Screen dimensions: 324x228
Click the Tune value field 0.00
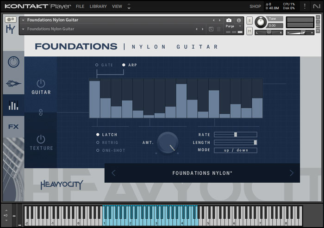click(x=274, y=25)
